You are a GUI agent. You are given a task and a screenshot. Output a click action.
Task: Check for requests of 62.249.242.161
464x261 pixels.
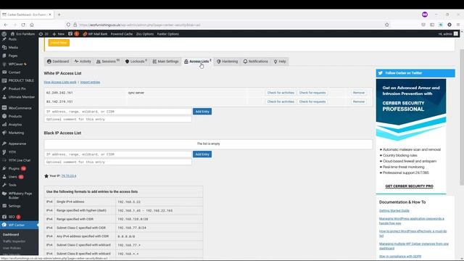click(x=312, y=93)
